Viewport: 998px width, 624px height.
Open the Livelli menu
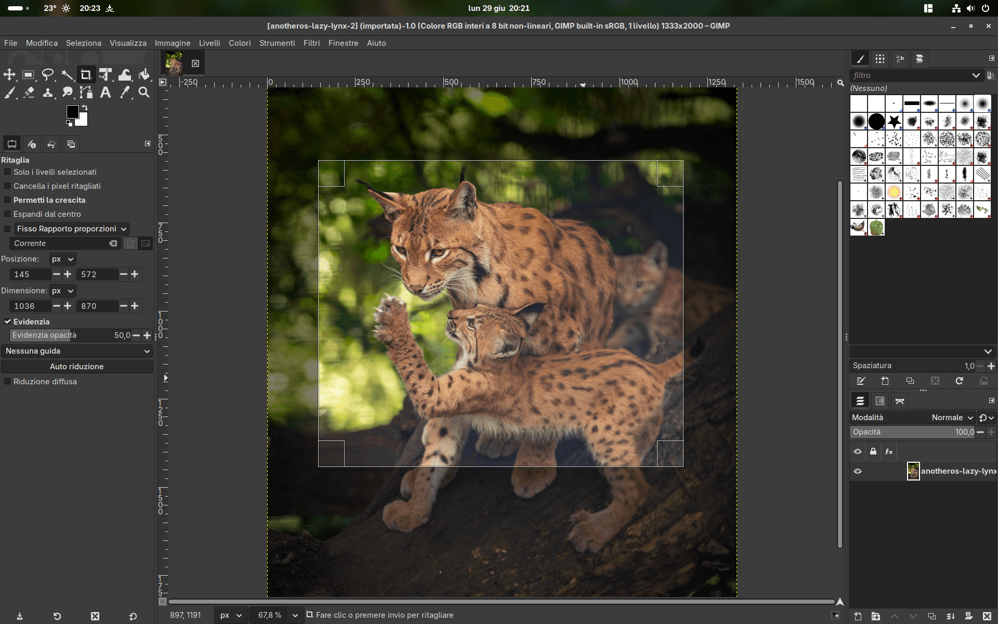[209, 43]
